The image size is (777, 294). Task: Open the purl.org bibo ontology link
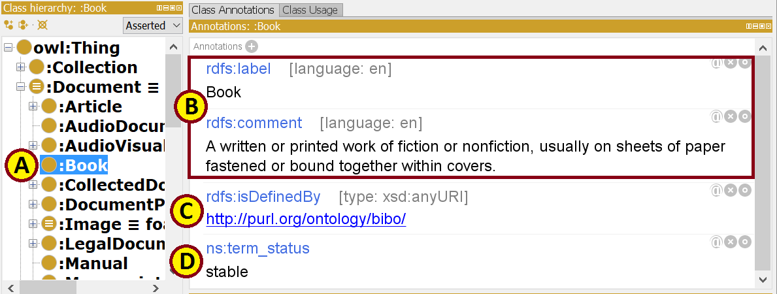(306, 220)
